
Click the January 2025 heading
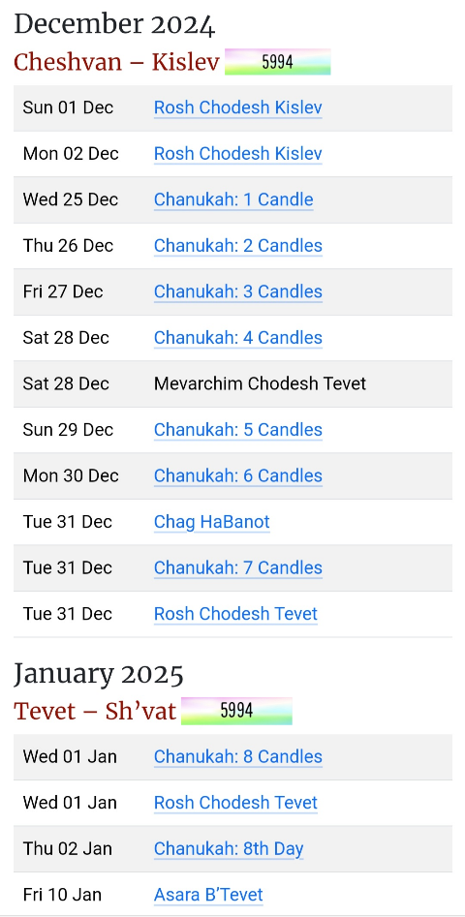click(x=99, y=674)
